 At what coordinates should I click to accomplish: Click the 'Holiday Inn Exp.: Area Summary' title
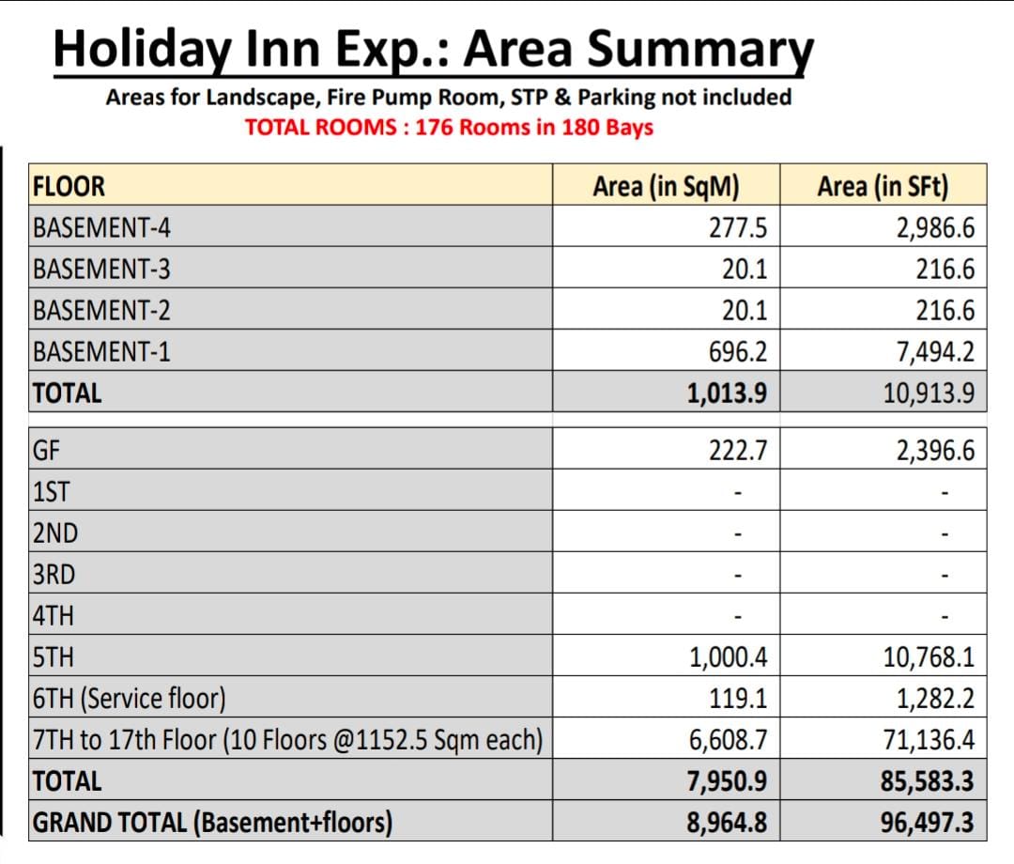433,51
